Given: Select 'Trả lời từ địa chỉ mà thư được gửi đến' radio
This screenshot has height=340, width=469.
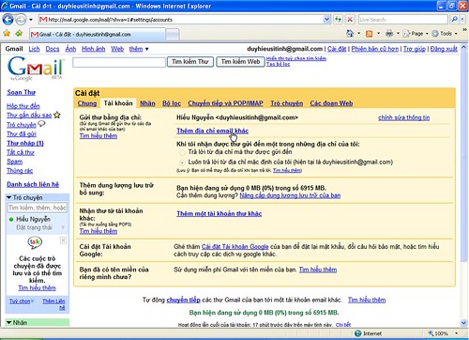Looking at the screenshot, I should click(x=182, y=153).
